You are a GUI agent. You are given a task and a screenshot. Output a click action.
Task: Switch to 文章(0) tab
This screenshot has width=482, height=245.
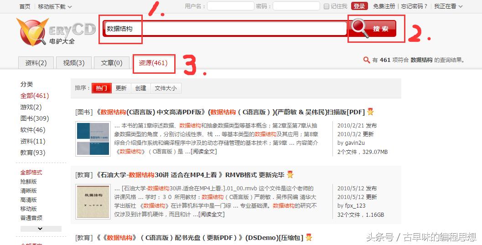coord(112,63)
